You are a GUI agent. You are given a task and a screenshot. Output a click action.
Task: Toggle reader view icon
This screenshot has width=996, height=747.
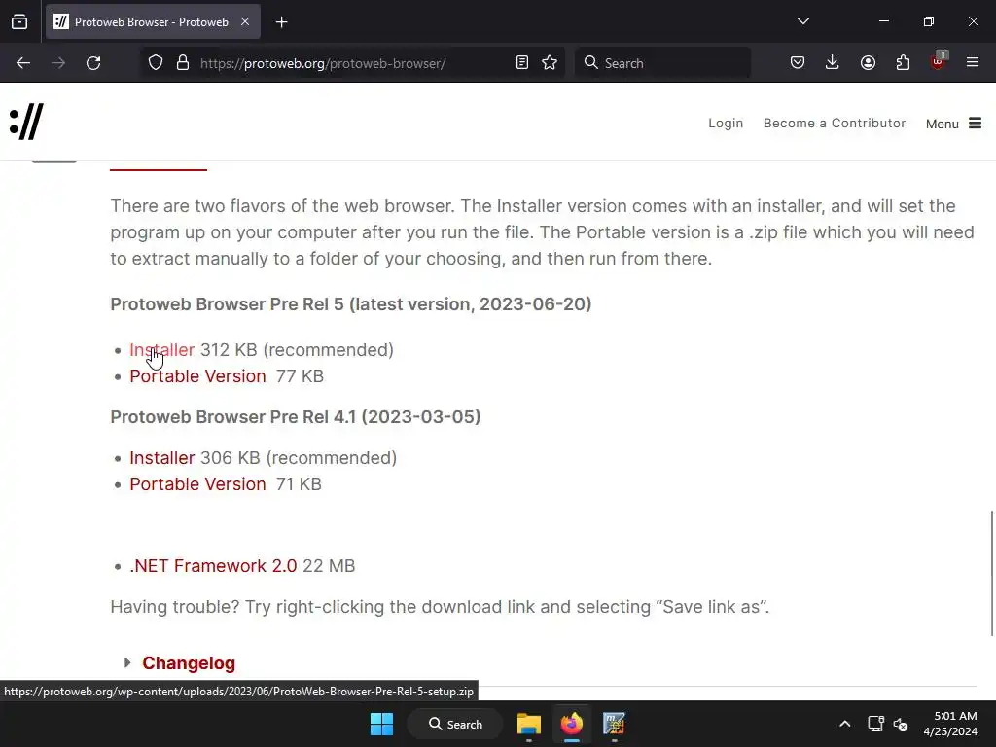(x=522, y=63)
